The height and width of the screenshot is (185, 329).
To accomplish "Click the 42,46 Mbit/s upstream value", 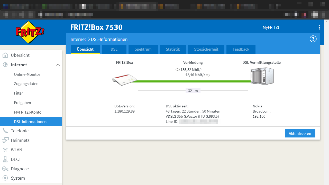I will tap(195, 75).
